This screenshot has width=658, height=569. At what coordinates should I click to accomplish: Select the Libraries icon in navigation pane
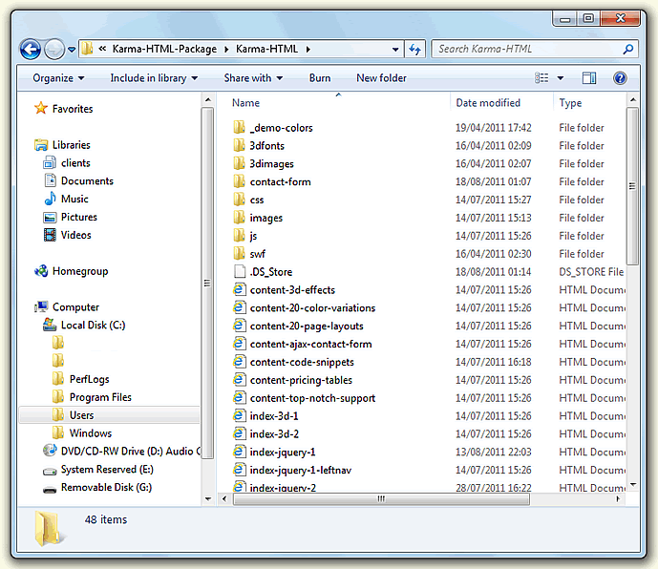tap(41, 145)
